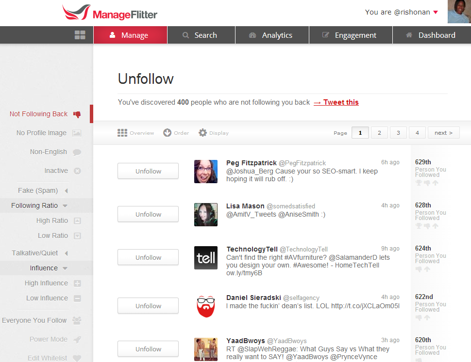Click the circled X icon beside Inactive
The image size is (471, 362).
click(x=77, y=171)
